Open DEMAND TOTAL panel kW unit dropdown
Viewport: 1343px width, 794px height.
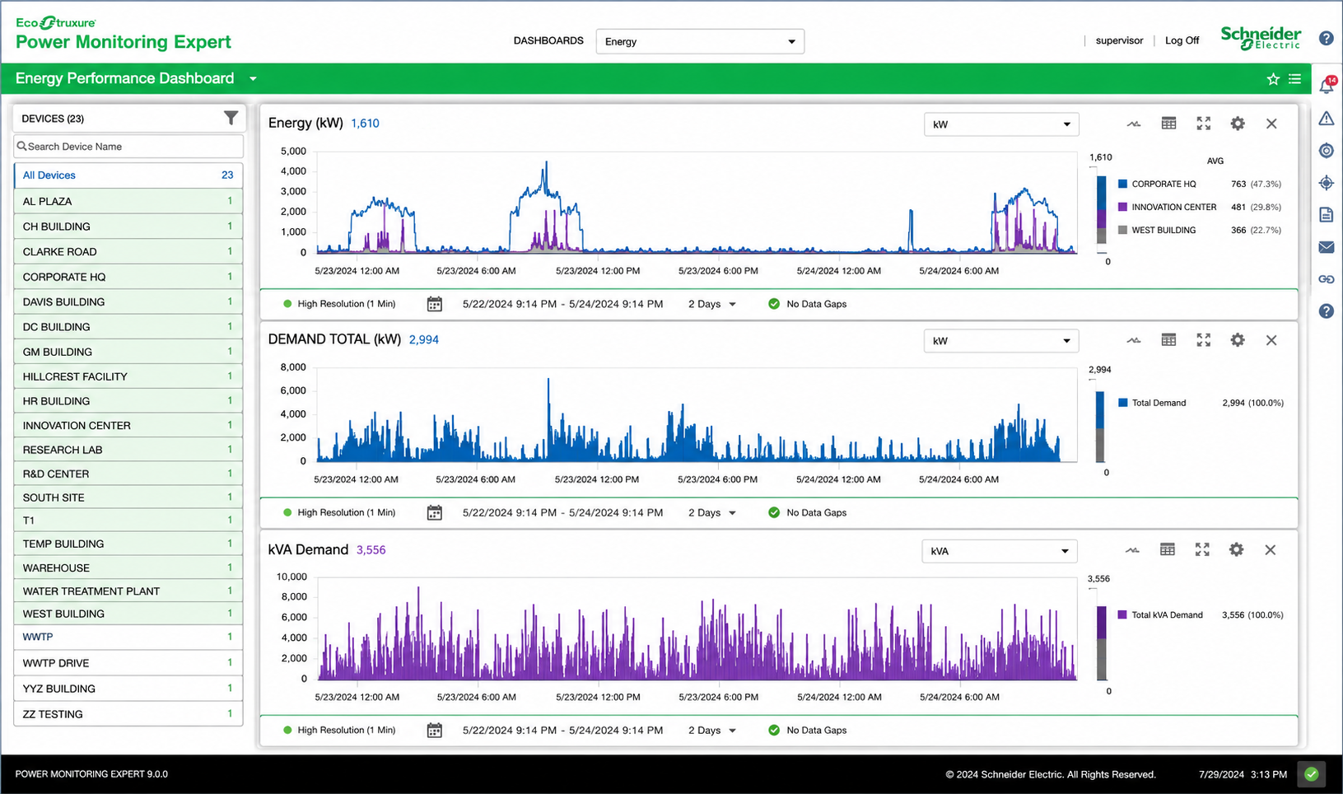pos(1001,341)
